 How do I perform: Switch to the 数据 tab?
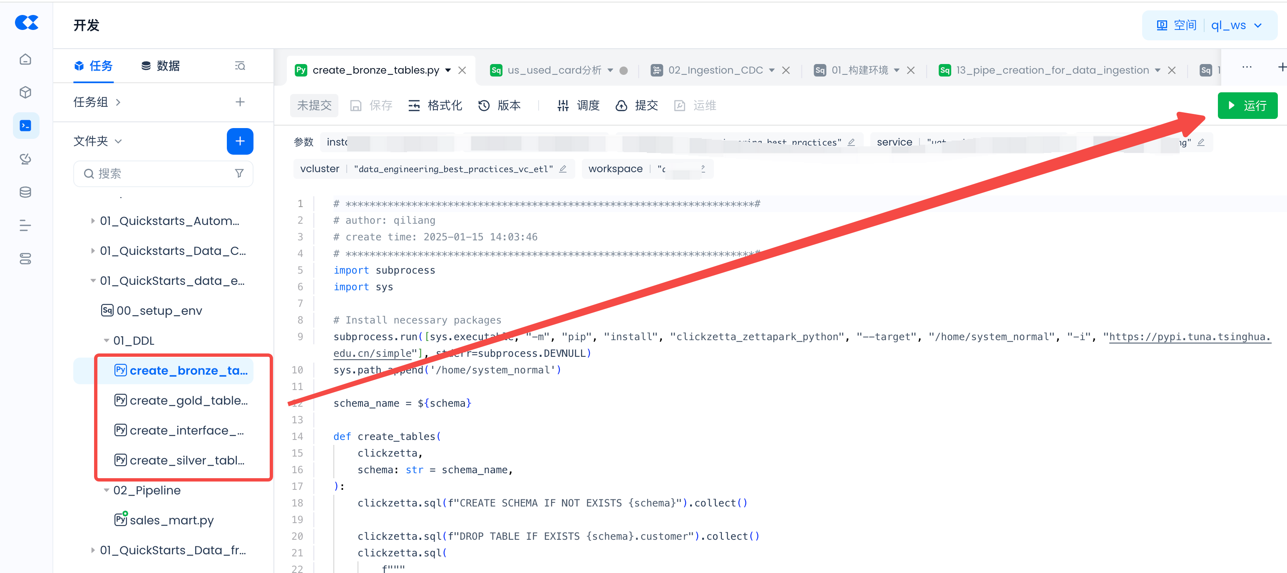click(160, 66)
